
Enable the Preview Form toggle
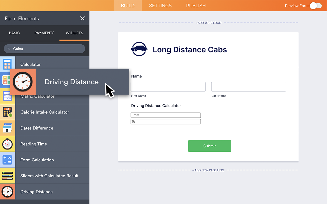pyautogui.click(x=316, y=6)
